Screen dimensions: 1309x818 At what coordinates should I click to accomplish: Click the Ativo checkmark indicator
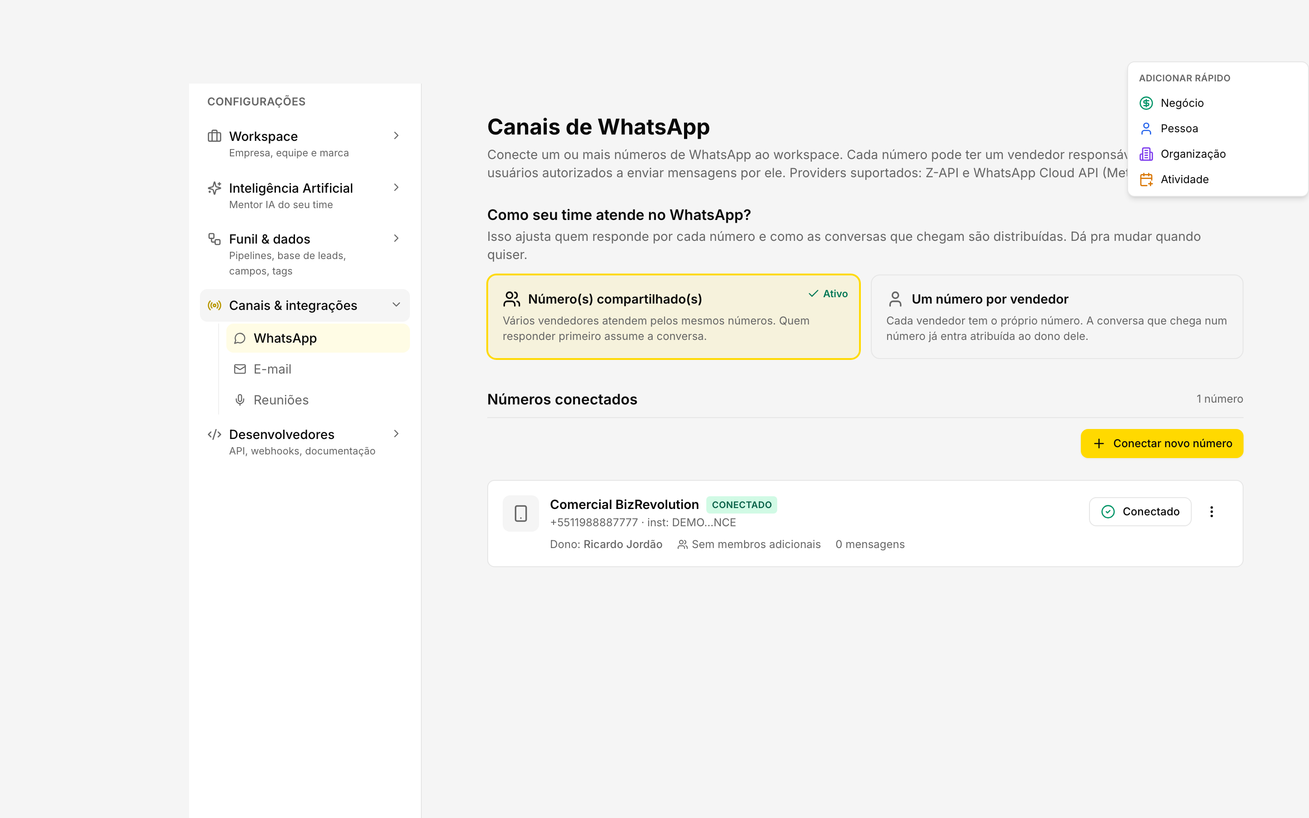coord(828,293)
